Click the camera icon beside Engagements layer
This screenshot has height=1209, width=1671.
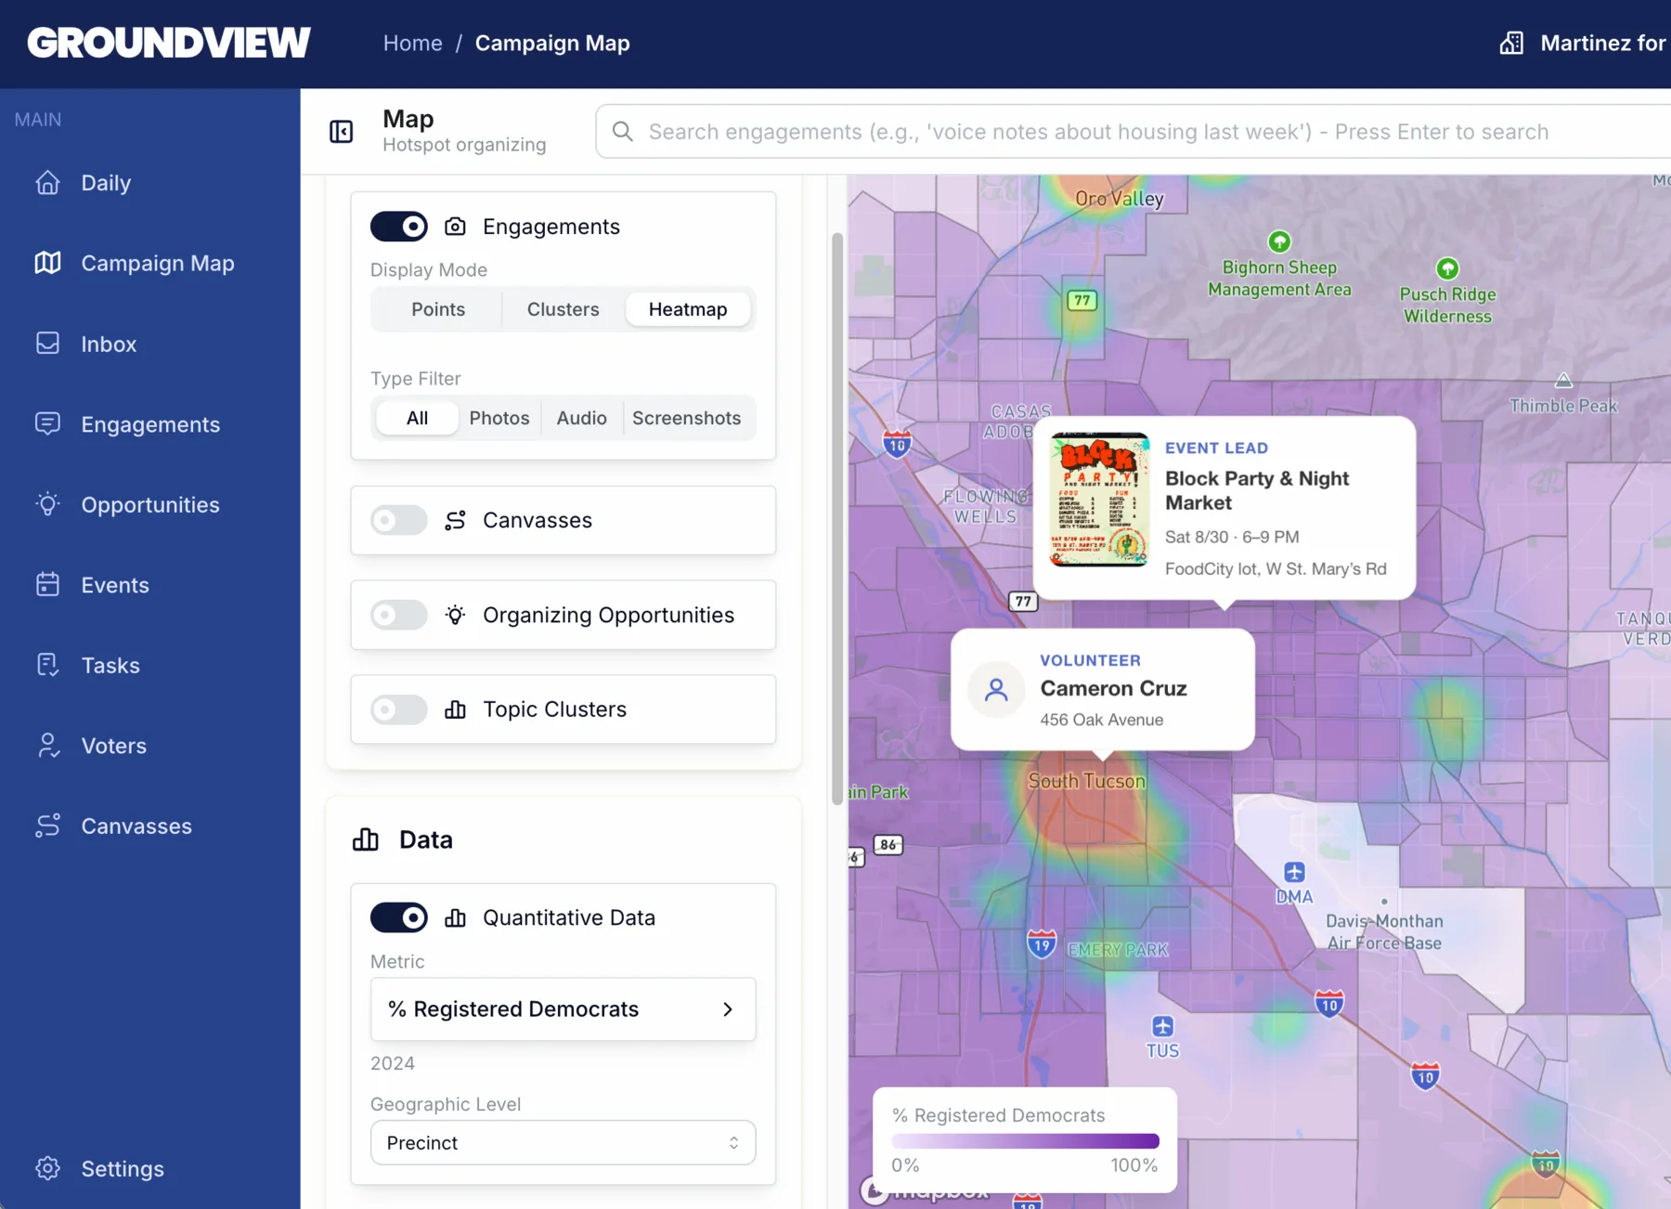pos(455,227)
